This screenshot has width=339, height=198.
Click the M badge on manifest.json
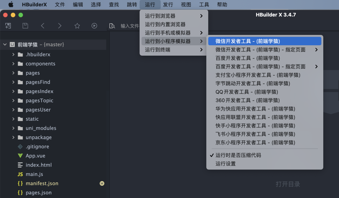click(x=101, y=183)
